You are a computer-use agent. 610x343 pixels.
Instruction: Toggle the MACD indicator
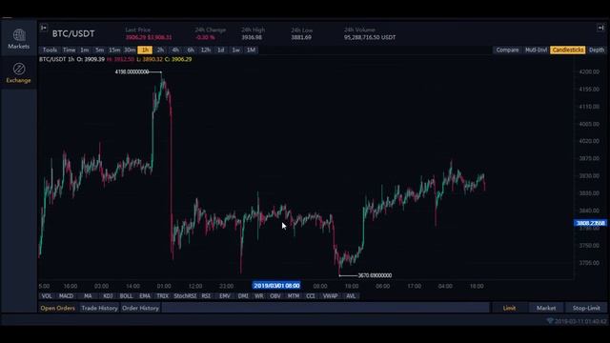66,296
